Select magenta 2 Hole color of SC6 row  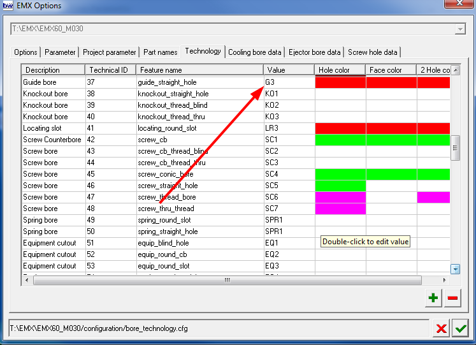[x=433, y=197]
